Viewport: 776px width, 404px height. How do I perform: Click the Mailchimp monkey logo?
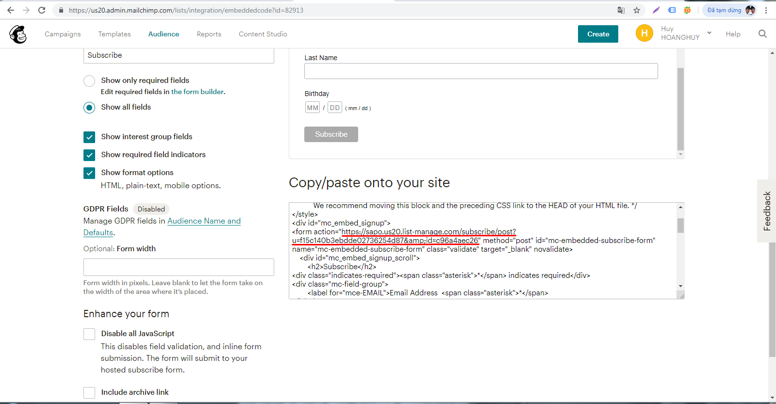click(x=18, y=34)
